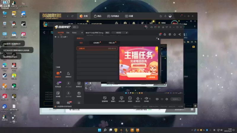
Task: Add 手机投屏 phone casting source
Action: [121, 99]
